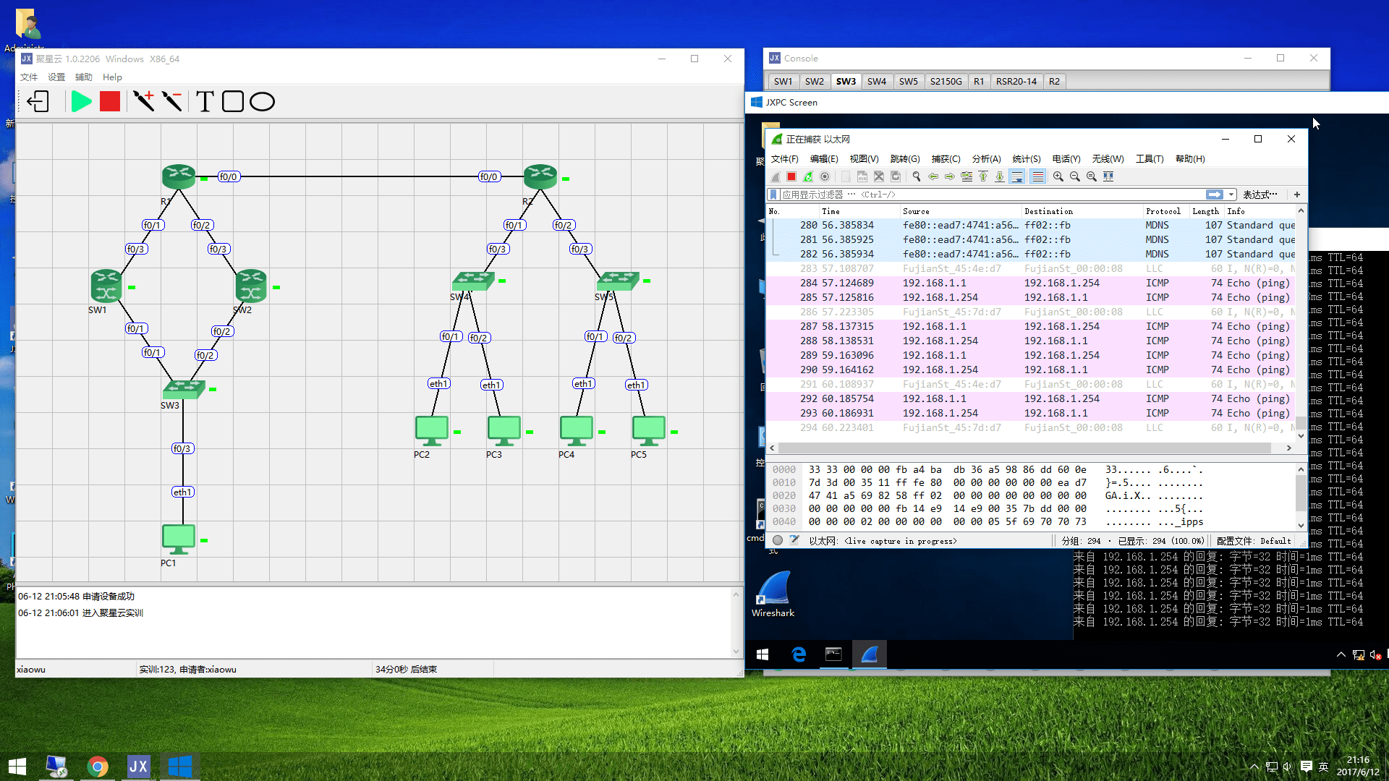Go back to previous packet
The width and height of the screenshot is (1389, 781).
(933, 176)
